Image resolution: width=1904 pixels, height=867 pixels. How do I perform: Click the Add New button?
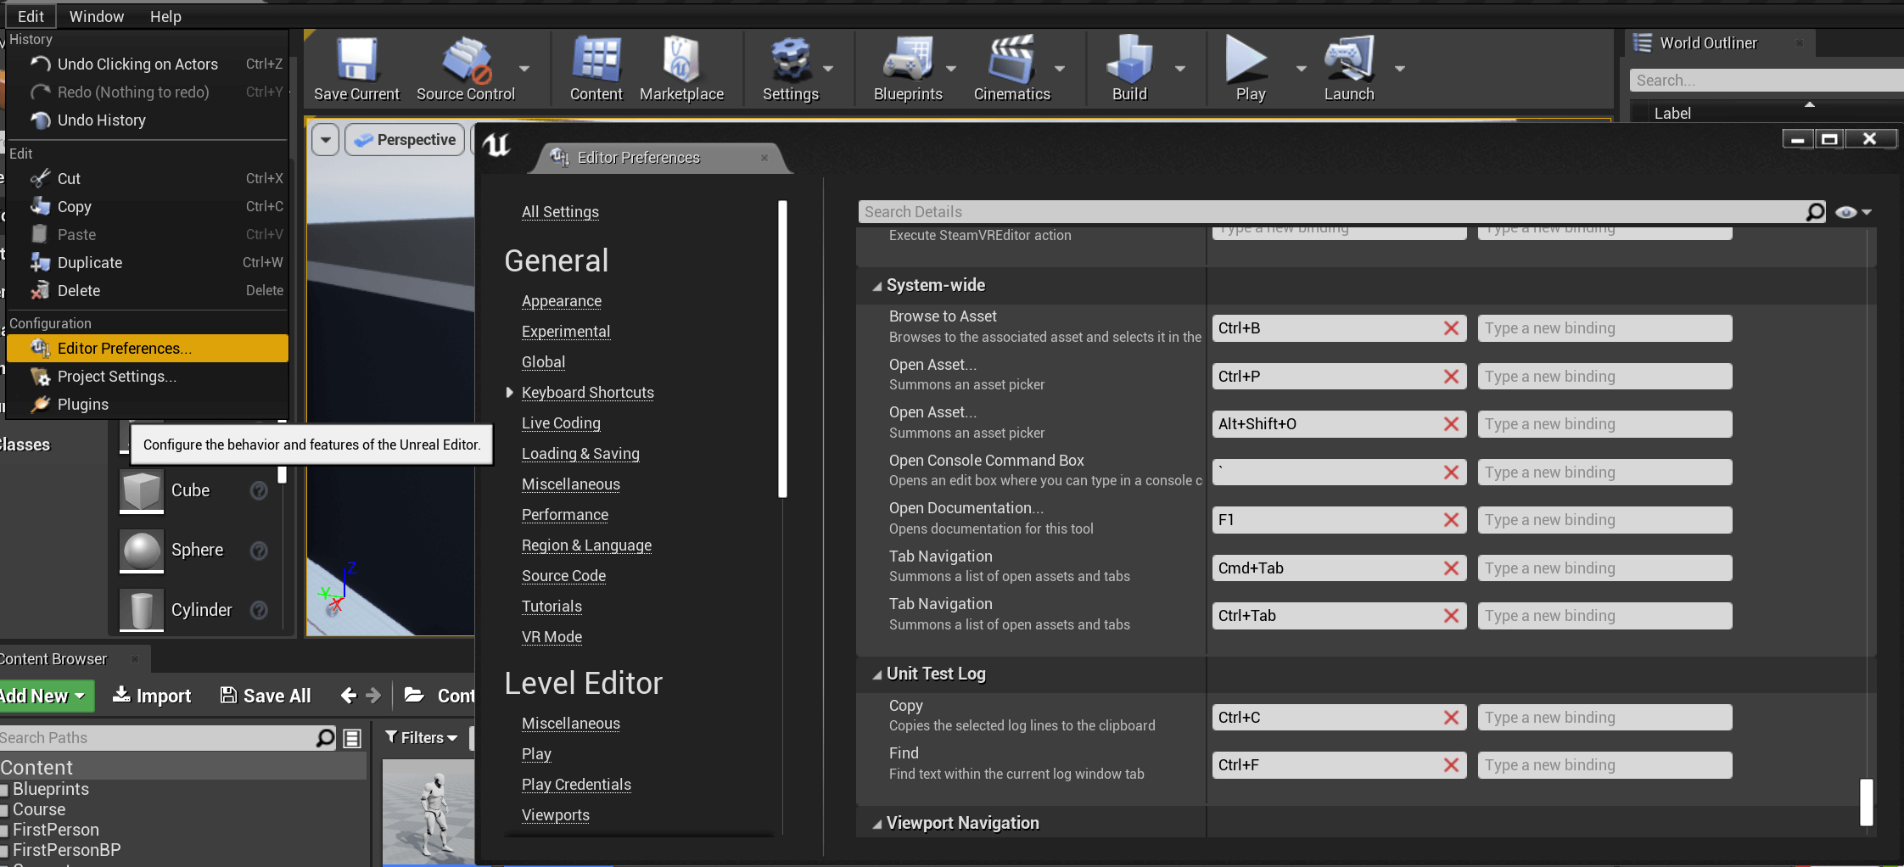tap(45, 696)
